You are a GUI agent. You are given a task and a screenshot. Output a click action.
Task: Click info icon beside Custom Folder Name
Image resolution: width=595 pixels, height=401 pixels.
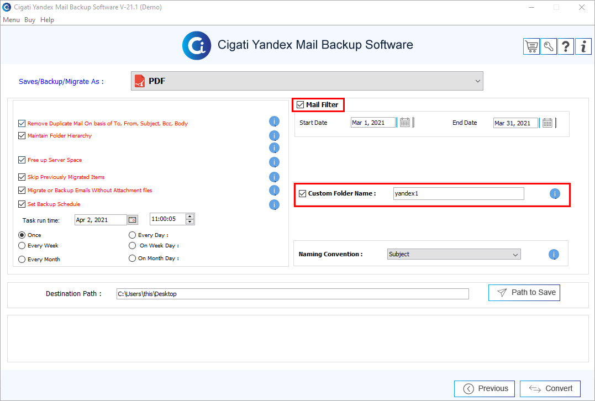tap(555, 194)
